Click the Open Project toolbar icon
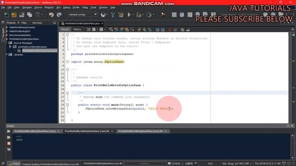Viewport: 296px width, 166px height. pos(22,15)
